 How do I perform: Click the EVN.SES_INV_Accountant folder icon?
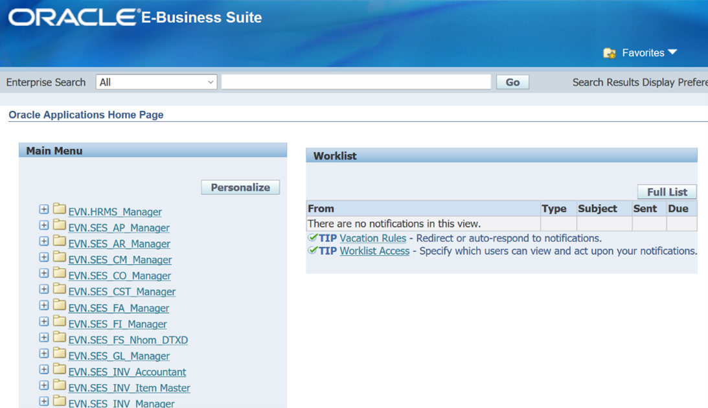click(59, 368)
